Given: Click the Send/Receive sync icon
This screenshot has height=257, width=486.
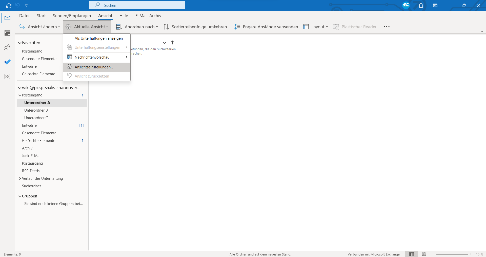Looking at the screenshot, I should coord(9,6).
